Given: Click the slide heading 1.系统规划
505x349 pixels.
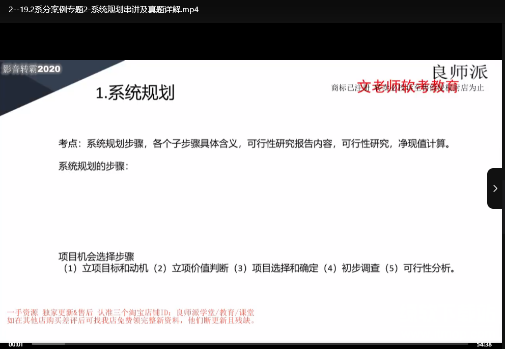Looking at the screenshot, I should tap(135, 93).
